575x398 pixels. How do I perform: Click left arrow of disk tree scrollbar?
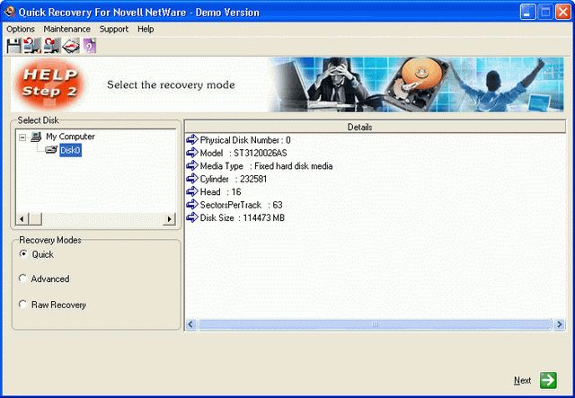point(22,219)
